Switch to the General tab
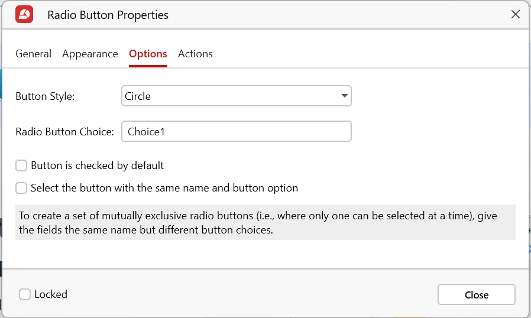 33,54
